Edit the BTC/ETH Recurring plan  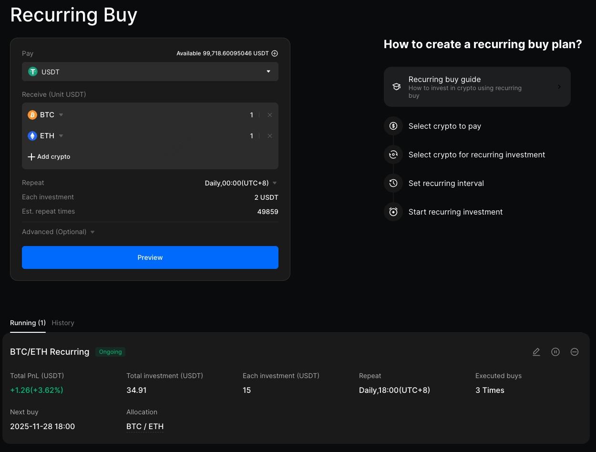536,352
